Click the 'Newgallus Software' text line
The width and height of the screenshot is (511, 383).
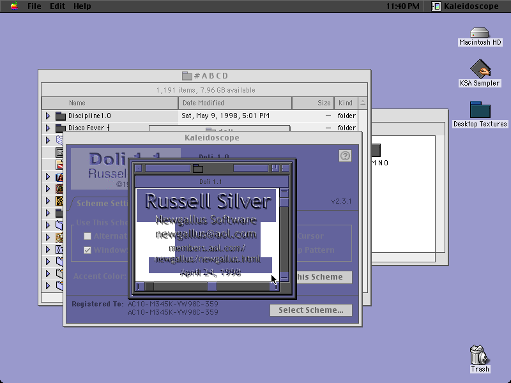tap(206, 220)
